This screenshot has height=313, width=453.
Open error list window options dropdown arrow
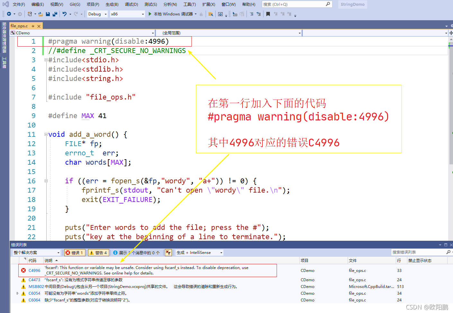440,245
